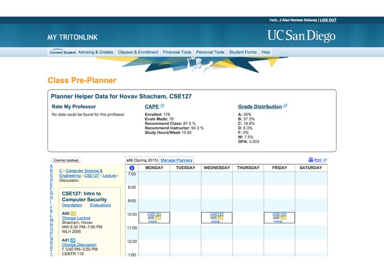Click the blue info icon in calendar header

click(x=131, y=168)
